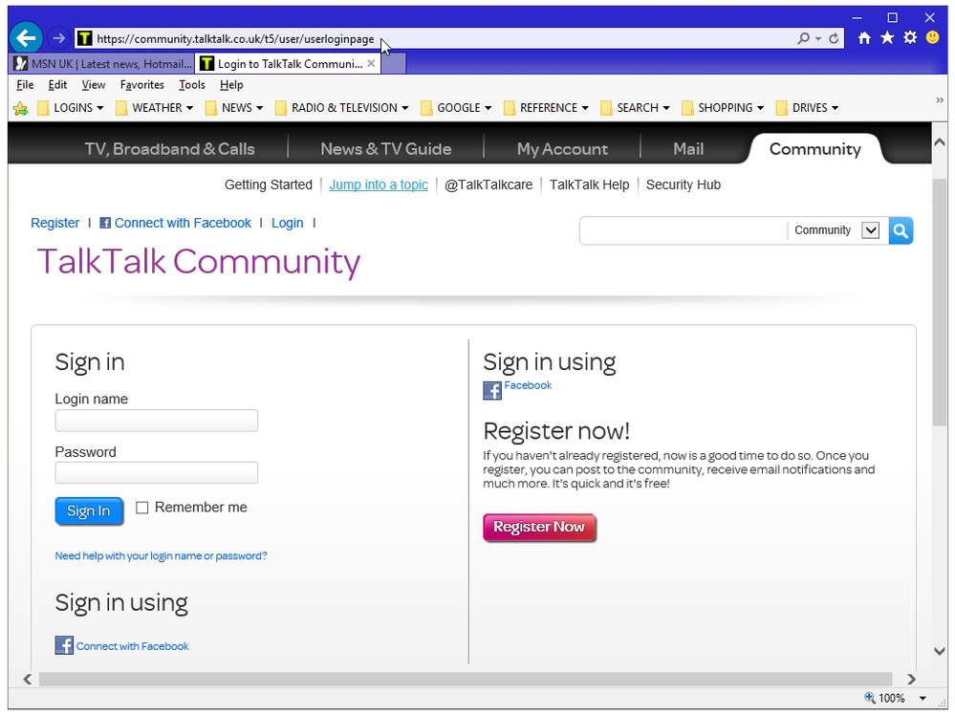Click the browser address bar URL

(x=235, y=39)
